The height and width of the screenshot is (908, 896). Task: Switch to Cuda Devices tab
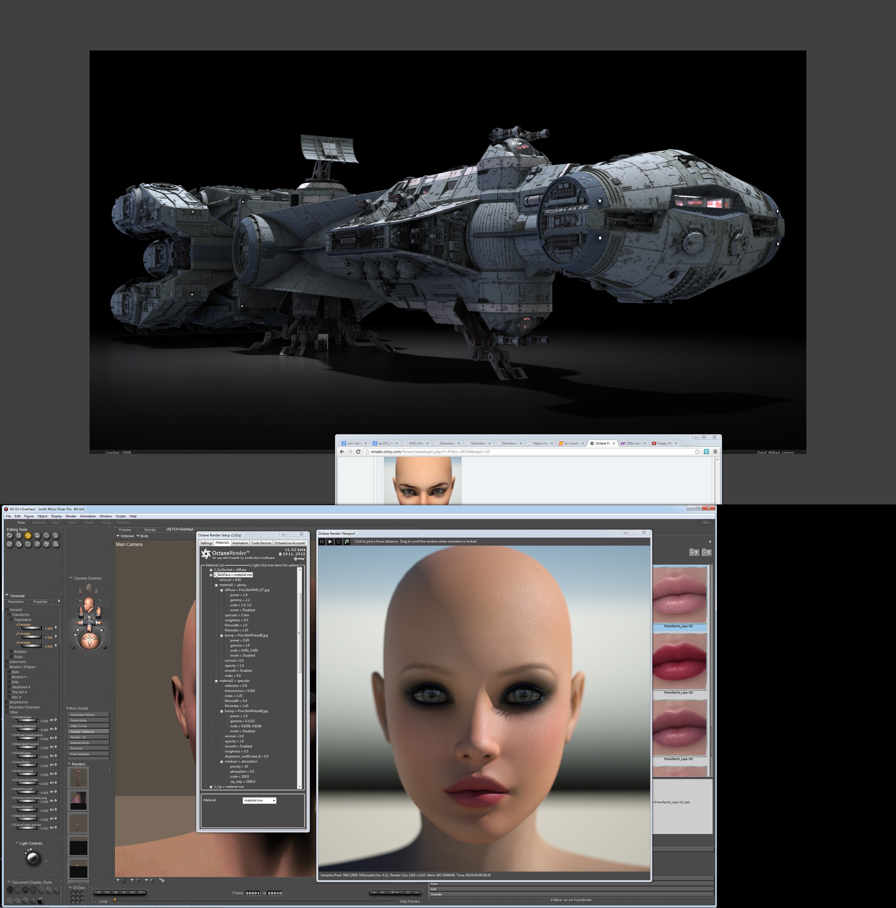click(x=261, y=543)
